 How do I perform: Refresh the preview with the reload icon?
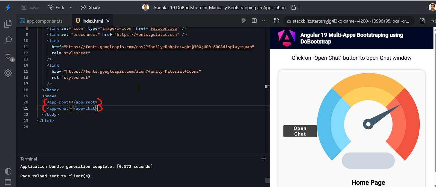click(x=276, y=20)
